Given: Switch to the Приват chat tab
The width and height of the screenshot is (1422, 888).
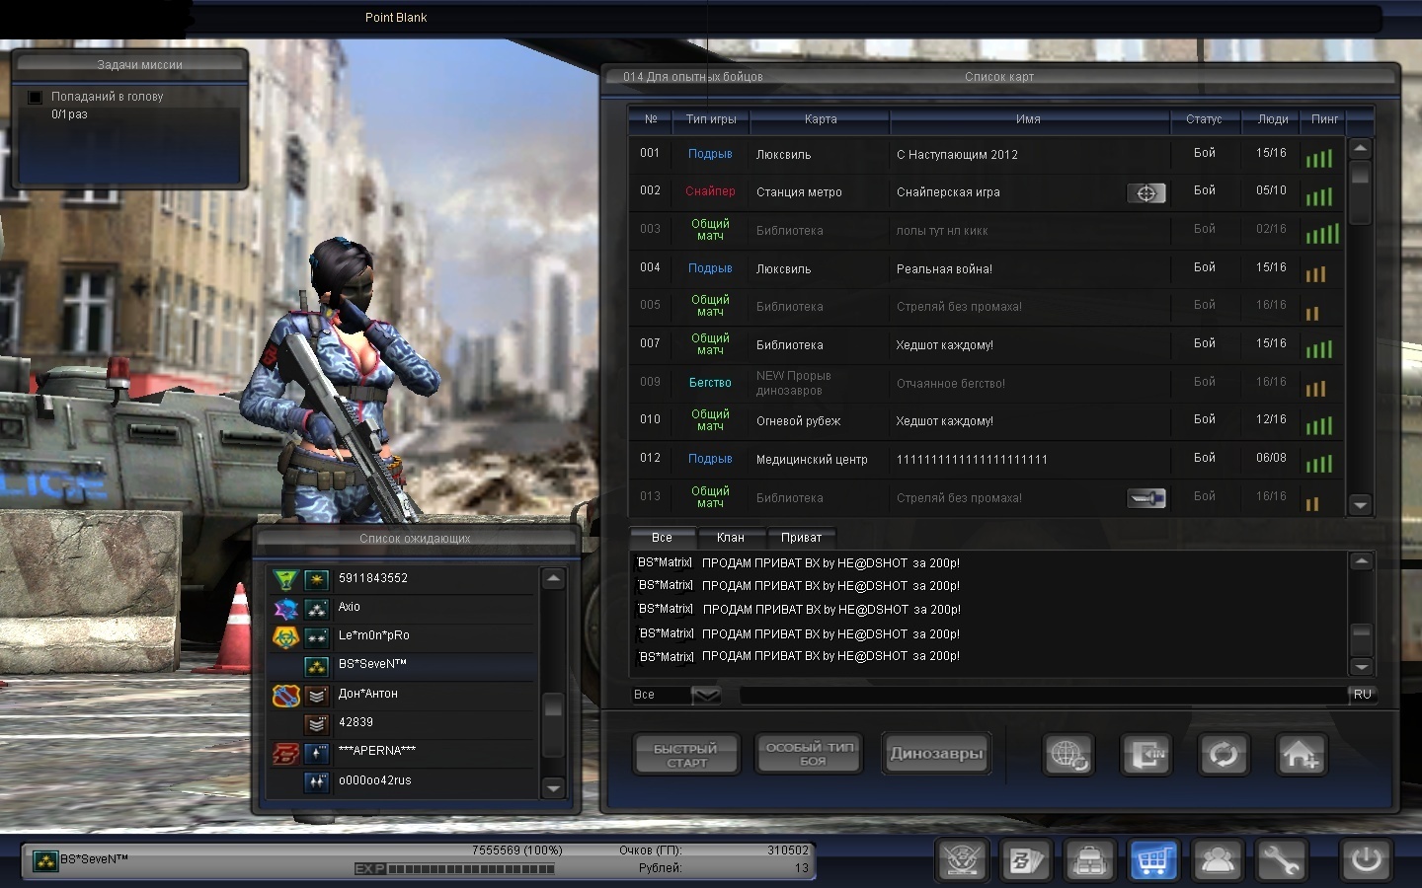Looking at the screenshot, I should tap(801, 538).
